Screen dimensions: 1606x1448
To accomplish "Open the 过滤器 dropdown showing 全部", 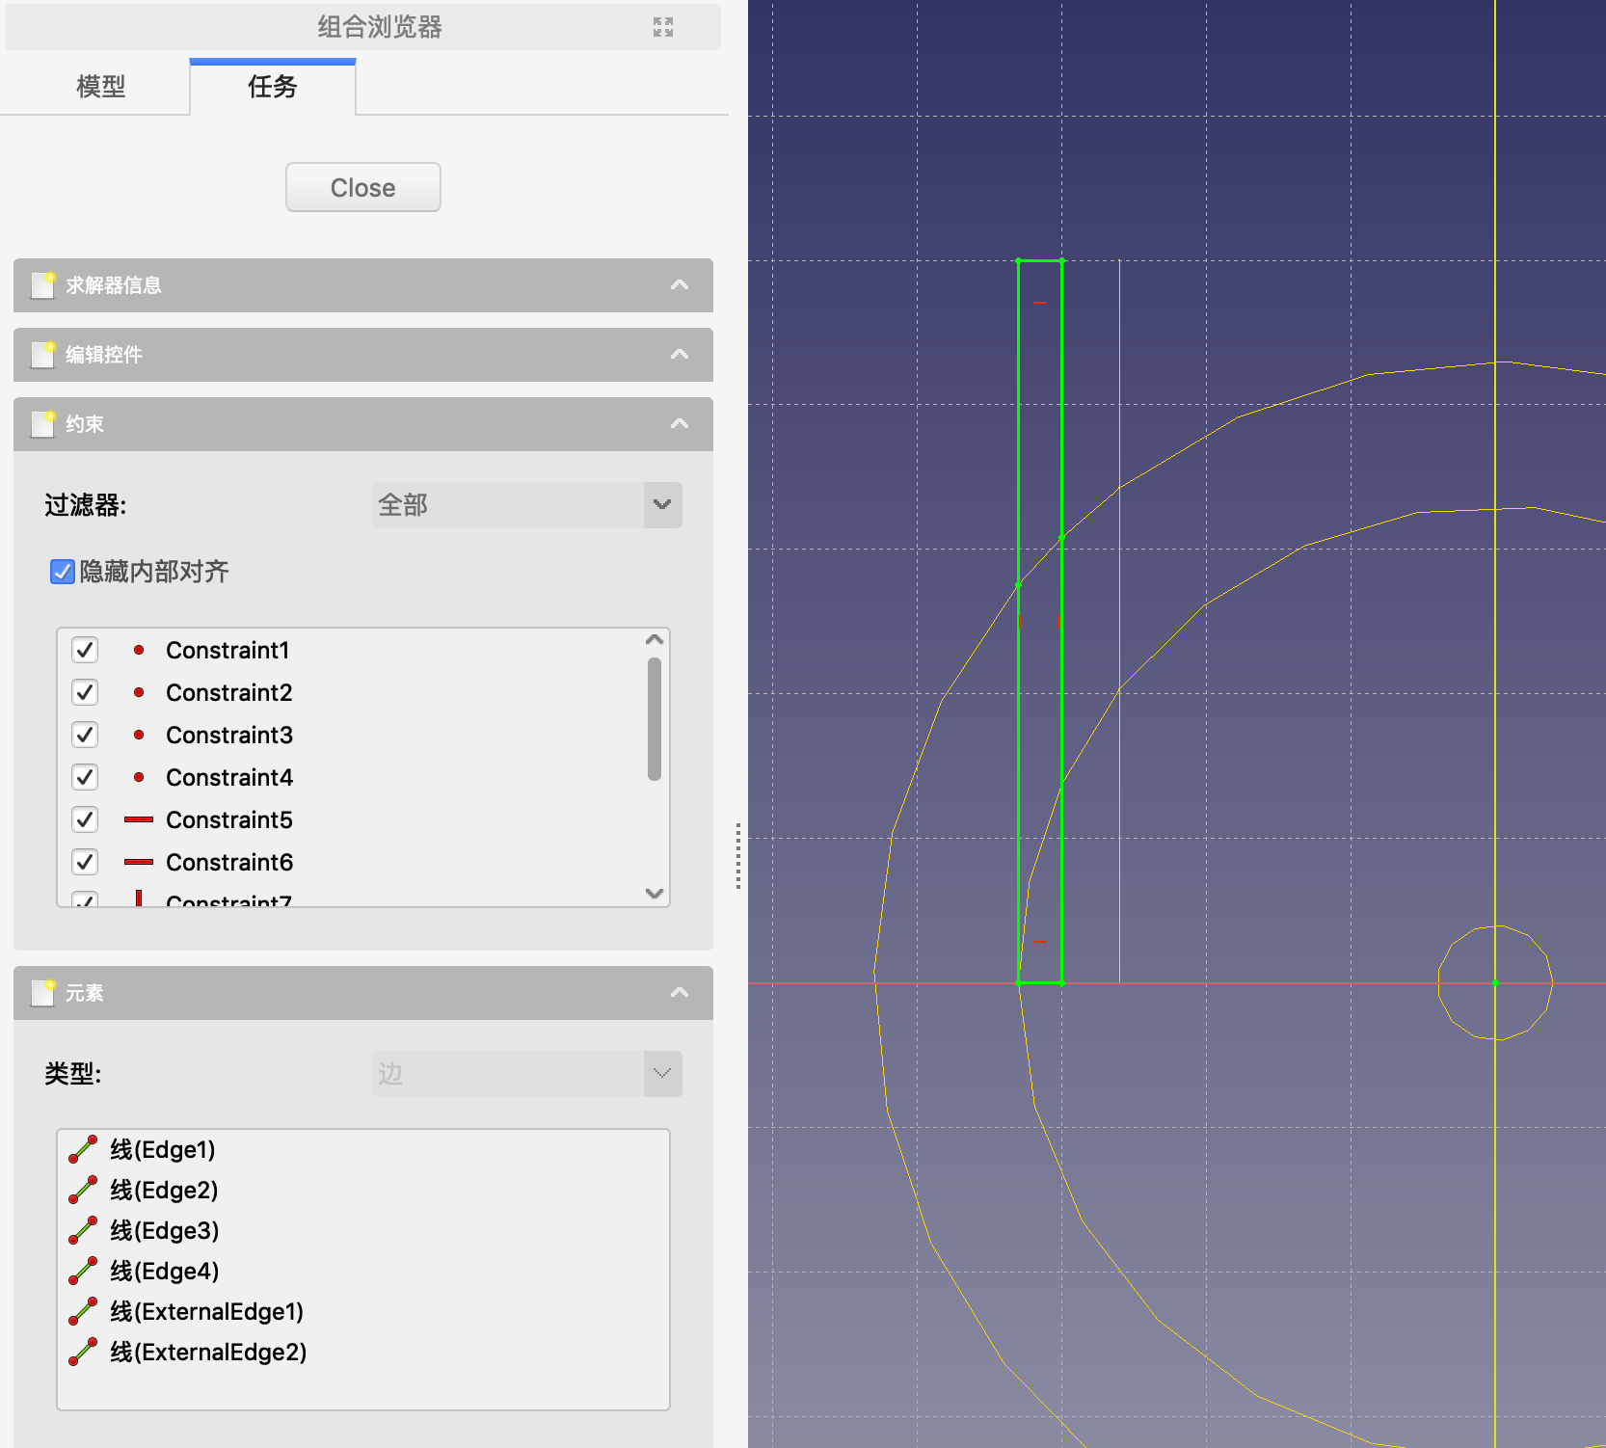I will pos(526,505).
